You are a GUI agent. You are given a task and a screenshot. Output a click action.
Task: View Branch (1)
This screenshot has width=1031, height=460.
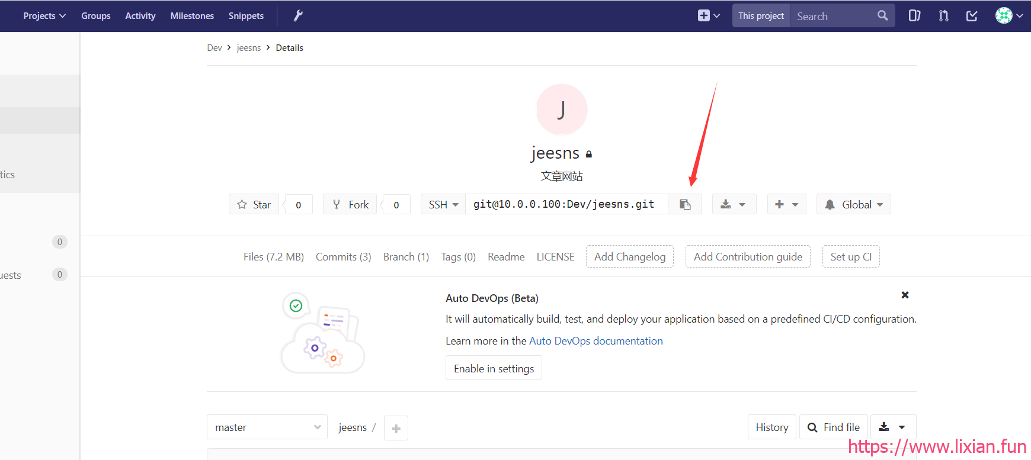click(406, 257)
